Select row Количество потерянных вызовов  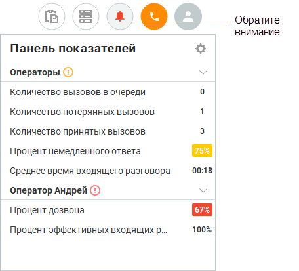(x=108, y=112)
